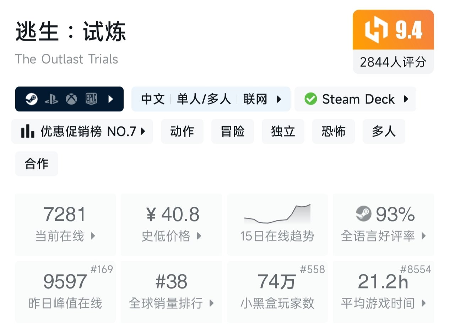449x328 pixels.
Task: Open the 2844人评分 rating count
Action: 393,62
